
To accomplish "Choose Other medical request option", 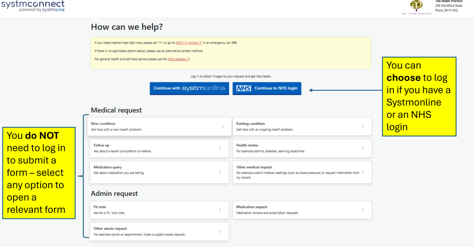I will tap(302, 172).
